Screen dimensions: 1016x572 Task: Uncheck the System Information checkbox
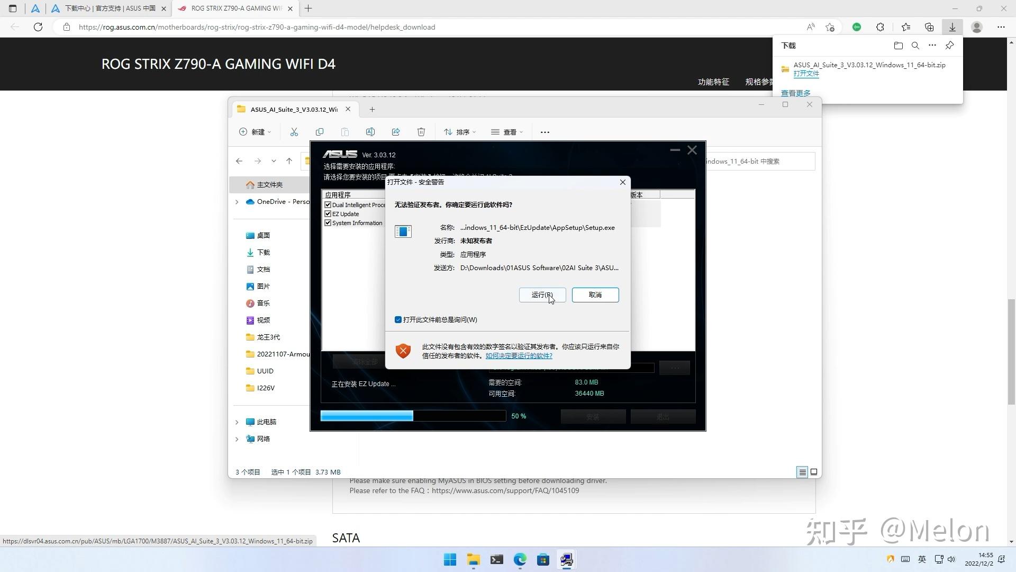328,223
